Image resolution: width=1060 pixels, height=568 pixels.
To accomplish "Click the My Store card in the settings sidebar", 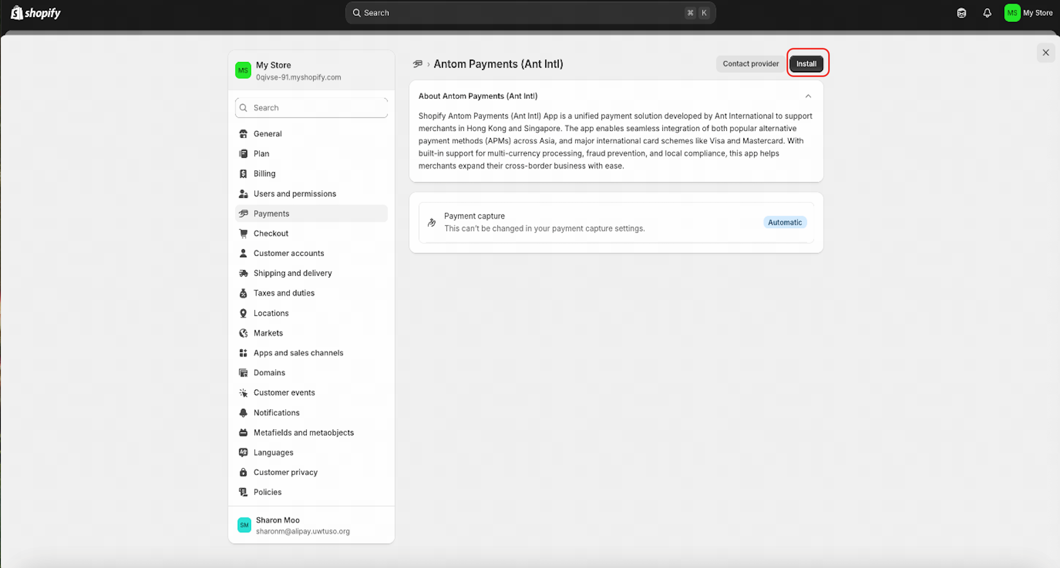I will (x=311, y=71).
